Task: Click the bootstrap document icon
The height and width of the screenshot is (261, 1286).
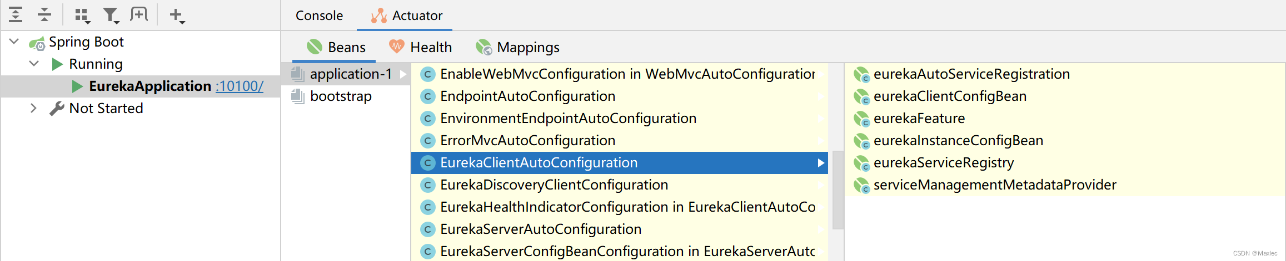Action: pyautogui.click(x=298, y=96)
